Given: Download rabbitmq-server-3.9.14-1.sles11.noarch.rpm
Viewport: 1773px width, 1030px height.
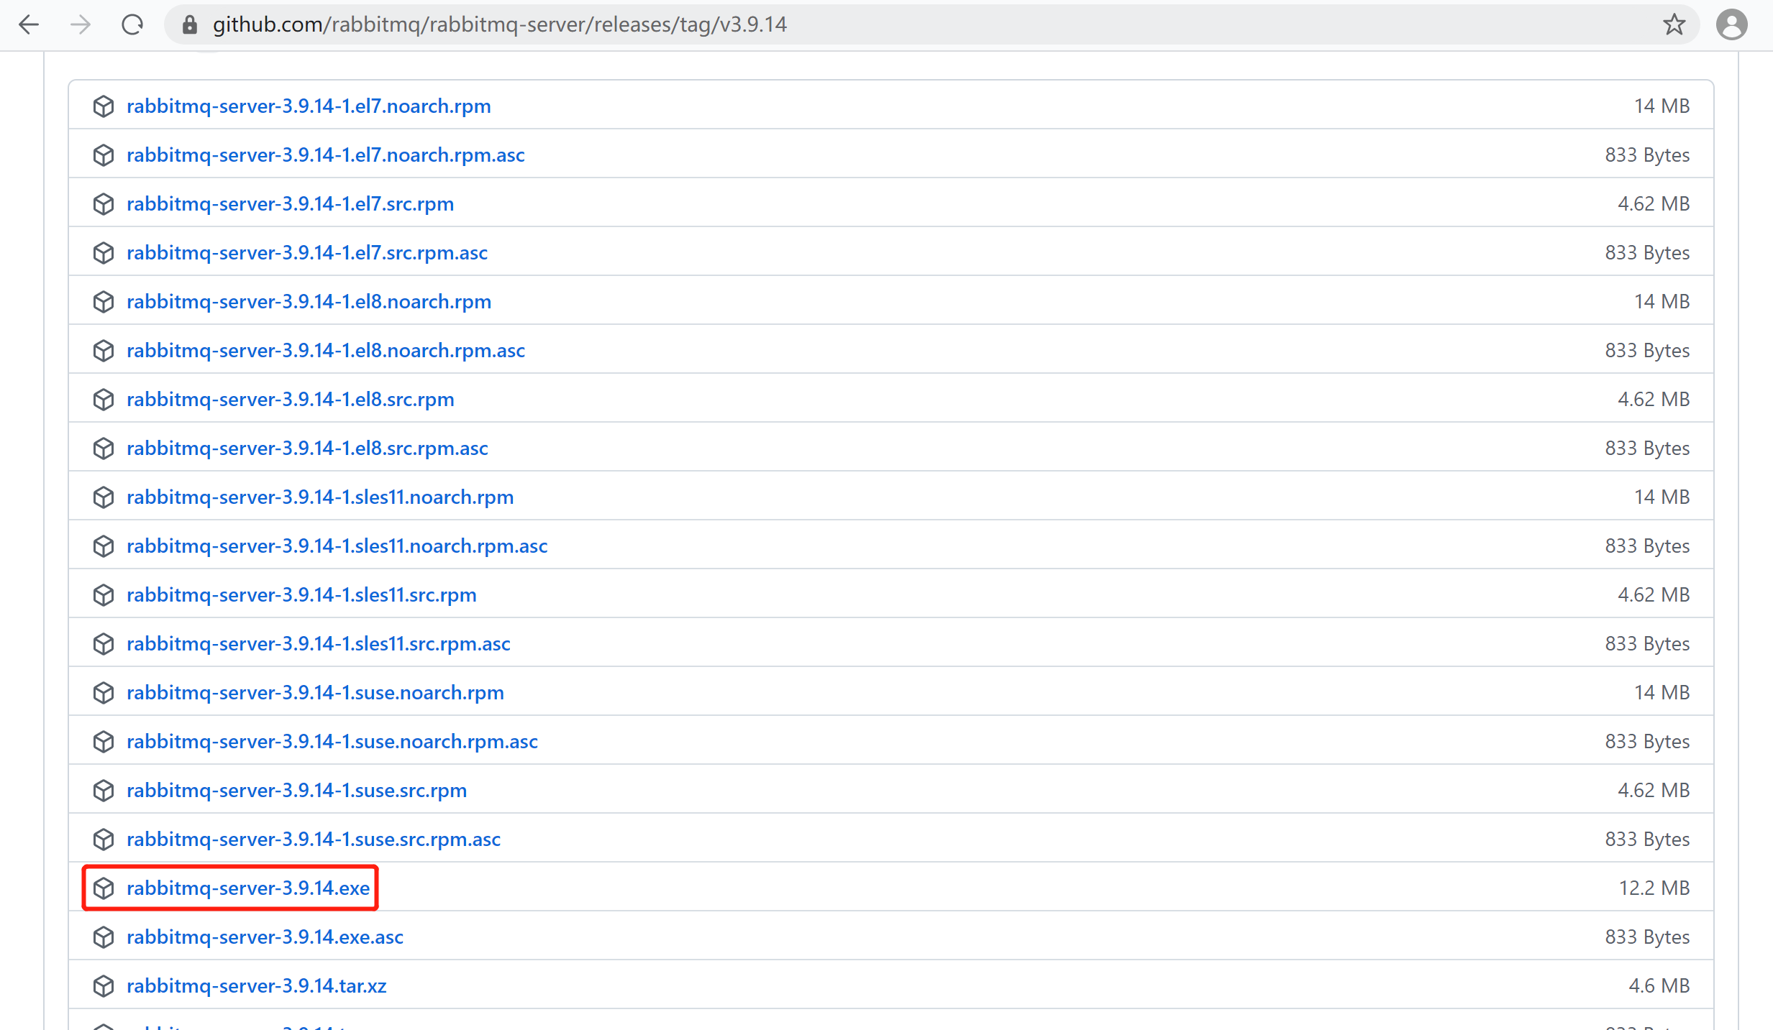Looking at the screenshot, I should click(x=320, y=497).
